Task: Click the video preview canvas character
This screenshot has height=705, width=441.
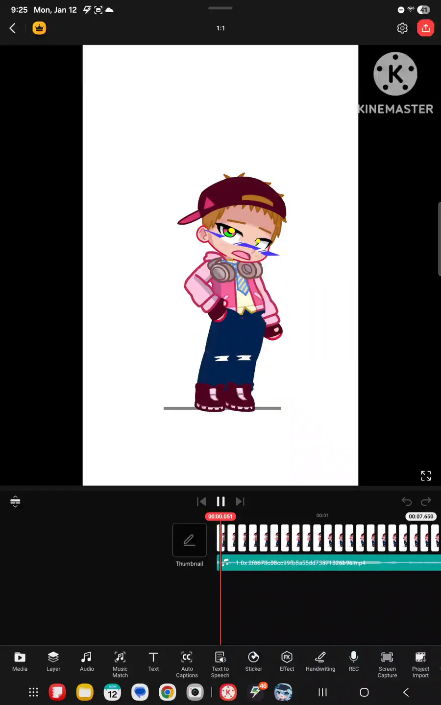Action: pos(232,292)
